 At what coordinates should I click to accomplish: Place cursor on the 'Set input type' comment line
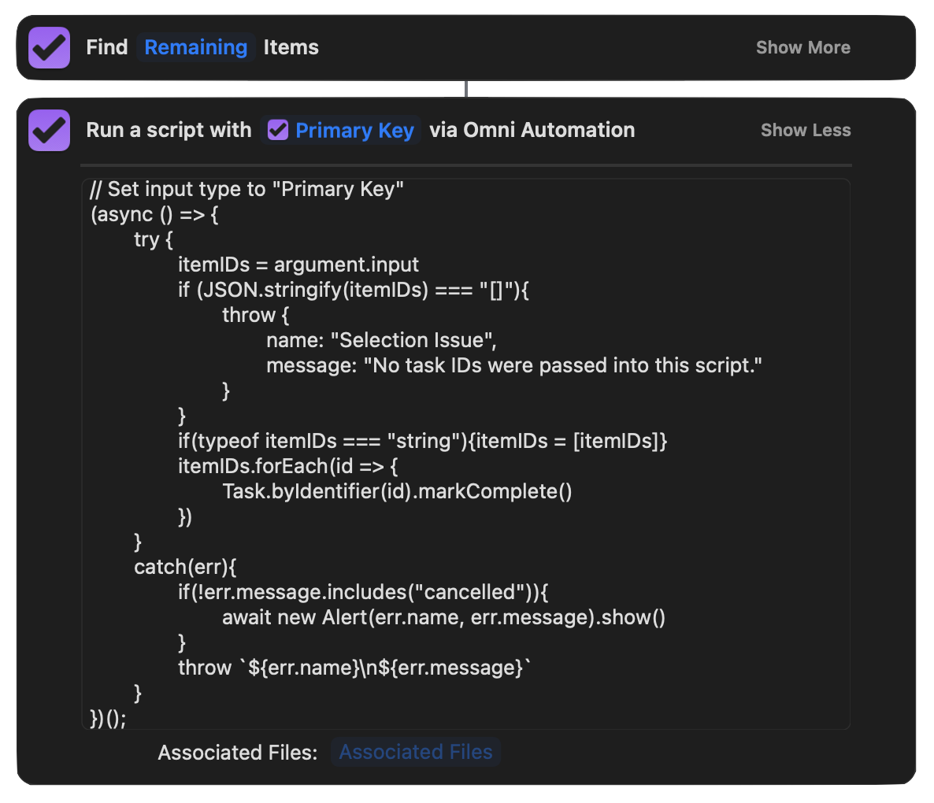click(x=246, y=189)
